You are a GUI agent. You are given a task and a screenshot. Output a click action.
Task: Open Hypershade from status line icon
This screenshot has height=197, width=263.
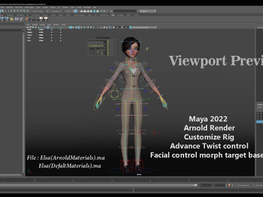tap(94, 11)
